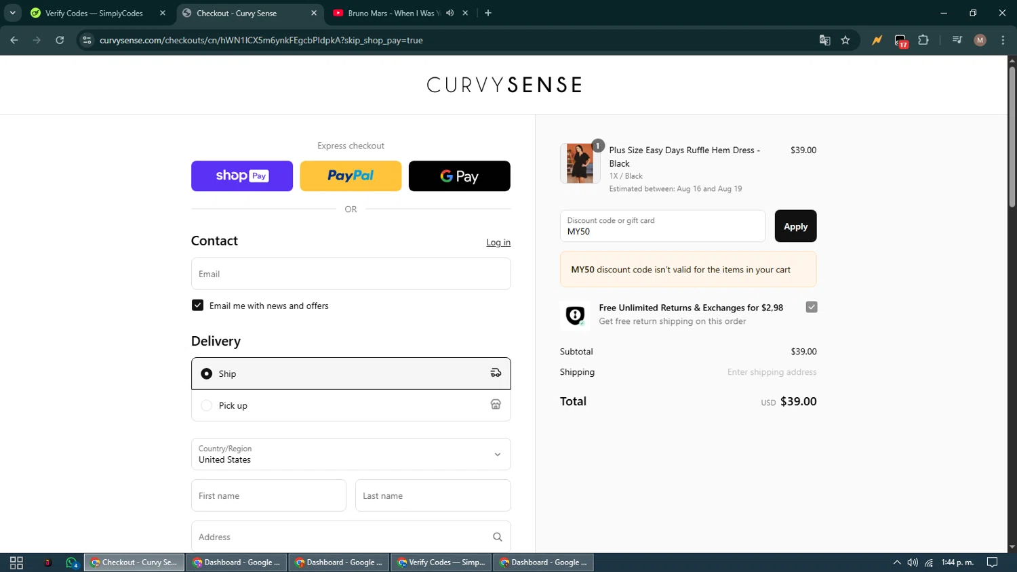
Task: Close the Bruno Mars YouTube tab
Action: pos(465,13)
